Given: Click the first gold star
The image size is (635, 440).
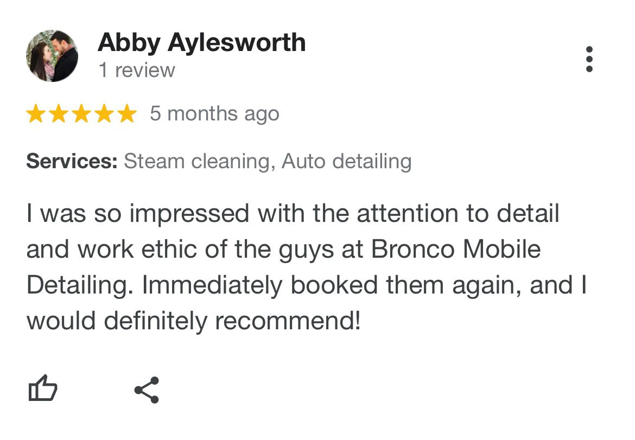Looking at the screenshot, I should pyautogui.click(x=36, y=114).
